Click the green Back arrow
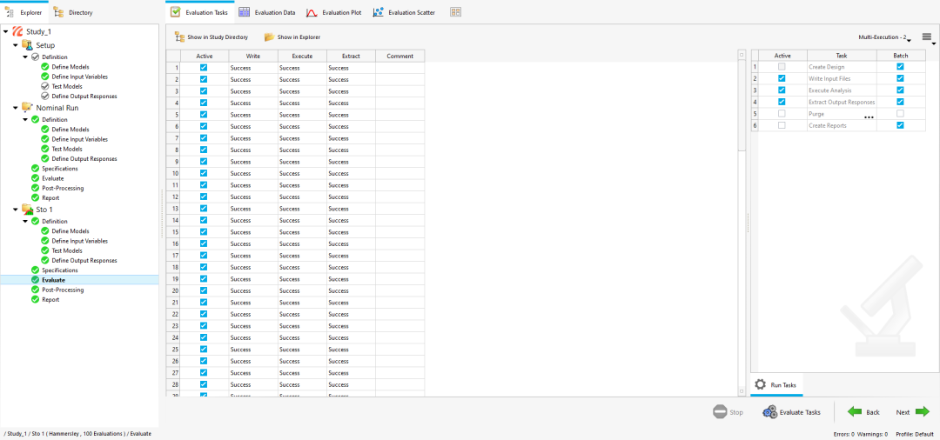This screenshot has width=940, height=440. (x=855, y=412)
